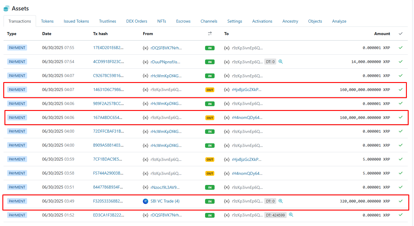Image resolution: width=414 pixels, height=226 pixels.
Task: Open transaction hash 17E4D201E6B2
Action: 108,48
